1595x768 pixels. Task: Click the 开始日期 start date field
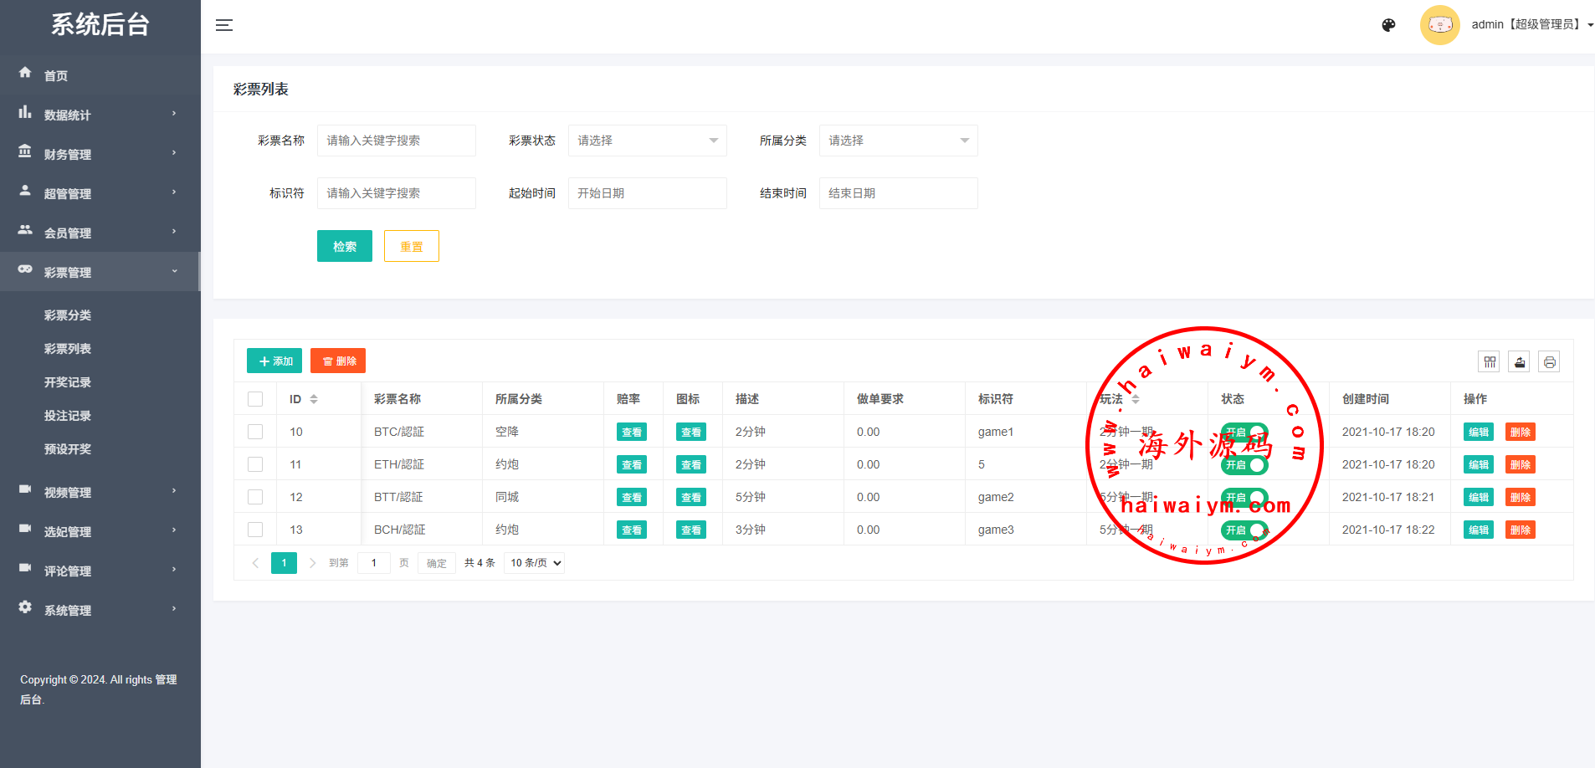click(647, 193)
